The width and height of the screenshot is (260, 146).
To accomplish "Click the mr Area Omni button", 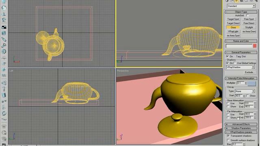I will coord(249,32).
